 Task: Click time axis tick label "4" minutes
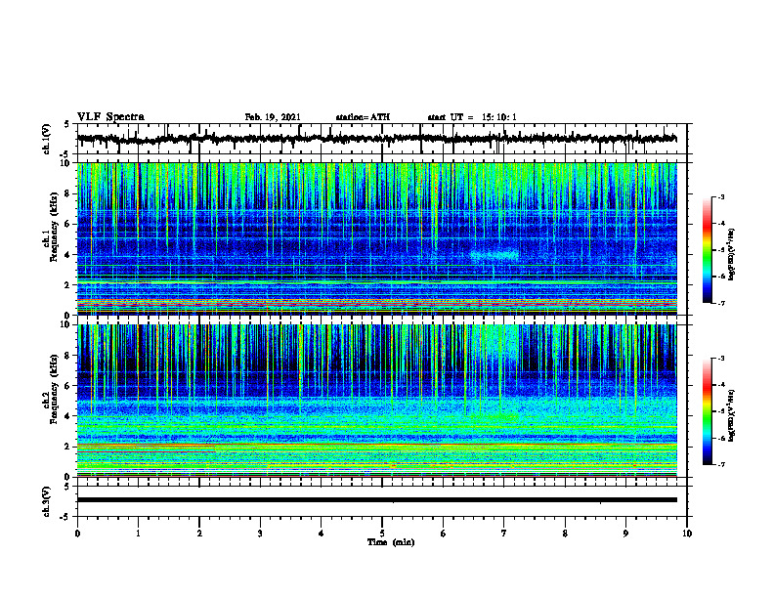[x=322, y=534]
